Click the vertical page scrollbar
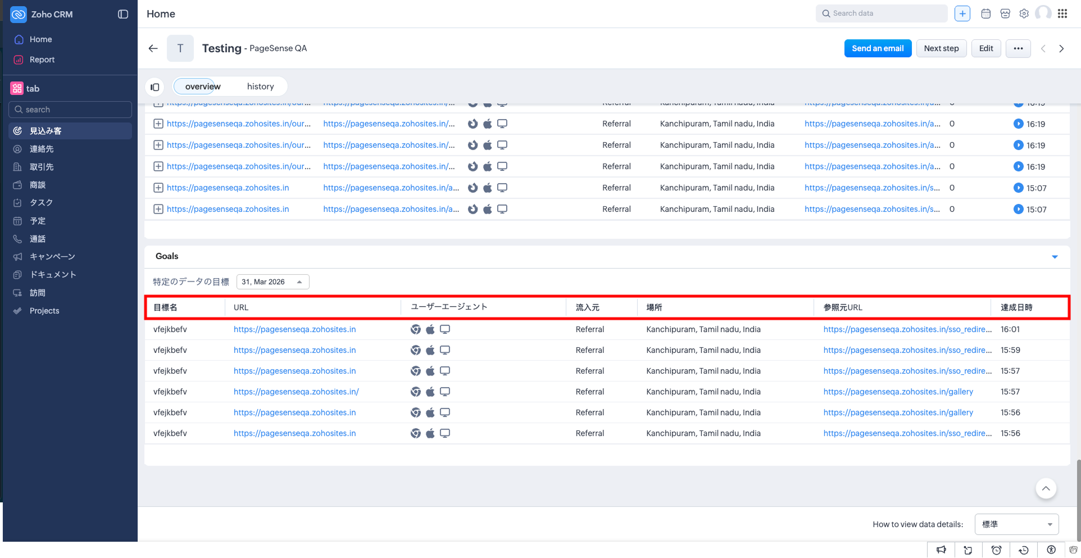This screenshot has height=558, width=1081. click(x=1078, y=495)
